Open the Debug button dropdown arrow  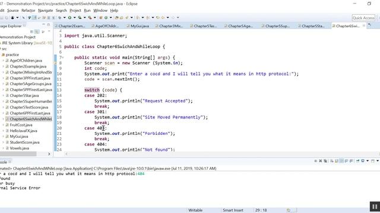click(x=65, y=18)
